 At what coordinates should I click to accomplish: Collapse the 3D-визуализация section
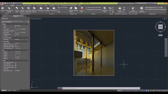point(28,38)
